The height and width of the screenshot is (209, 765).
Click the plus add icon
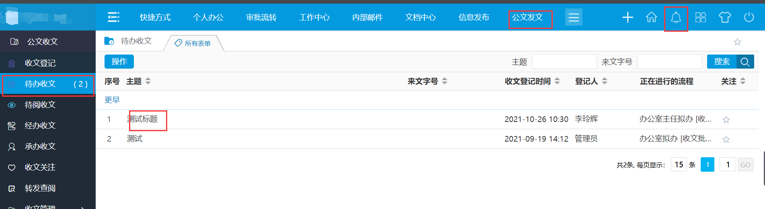[x=628, y=17]
